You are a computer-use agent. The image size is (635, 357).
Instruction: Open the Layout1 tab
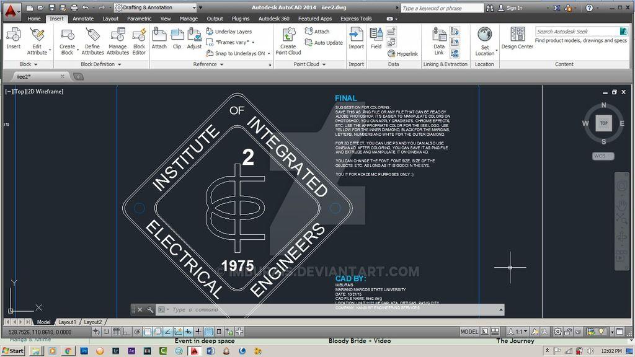pos(67,322)
